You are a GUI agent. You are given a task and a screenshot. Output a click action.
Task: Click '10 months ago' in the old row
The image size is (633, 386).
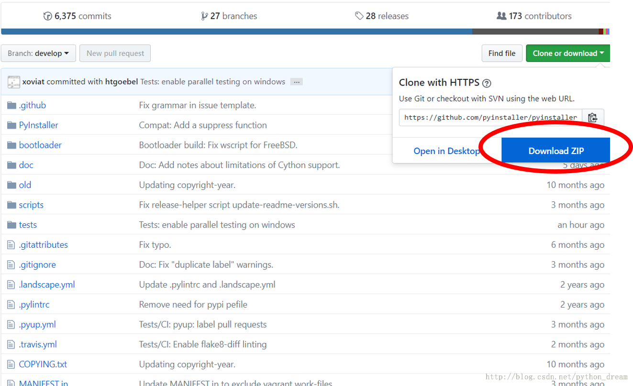(x=575, y=185)
